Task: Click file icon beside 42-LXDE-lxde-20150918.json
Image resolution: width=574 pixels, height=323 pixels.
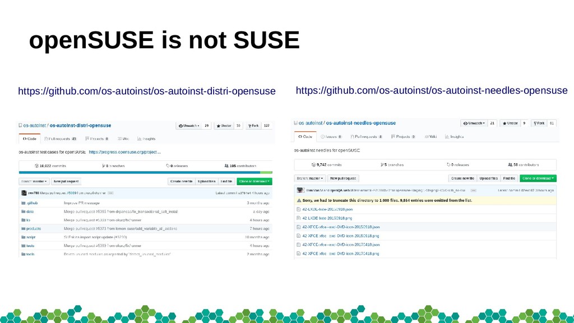Action: [x=299, y=210]
